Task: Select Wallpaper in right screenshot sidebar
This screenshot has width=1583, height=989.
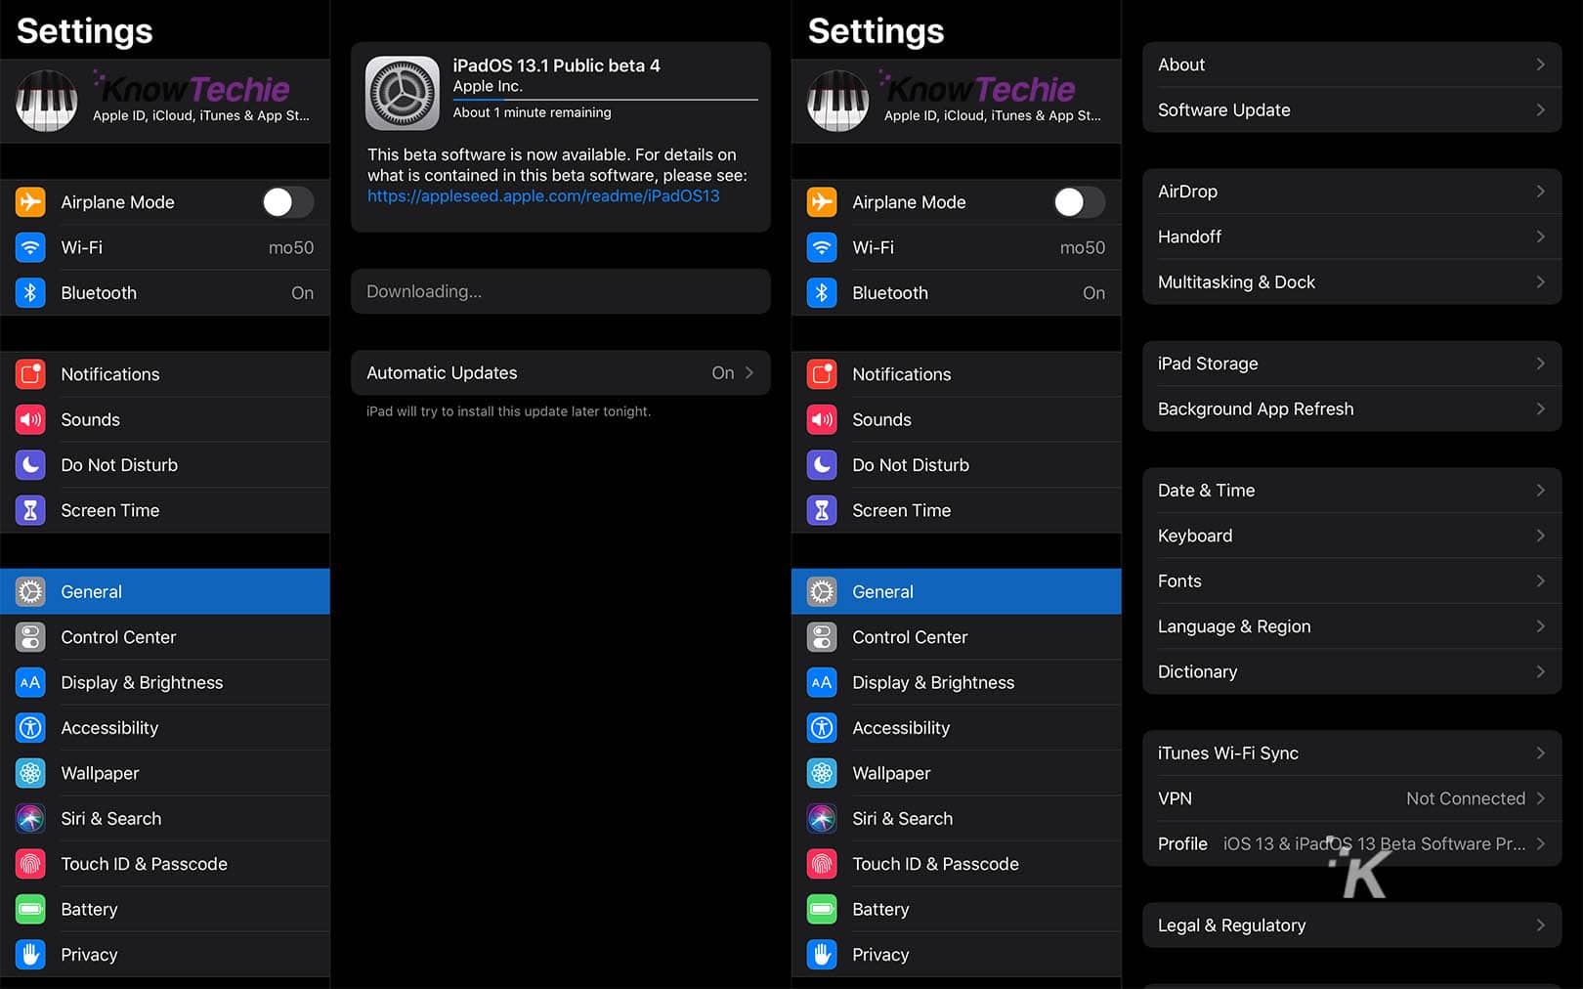Action: click(956, 773)
